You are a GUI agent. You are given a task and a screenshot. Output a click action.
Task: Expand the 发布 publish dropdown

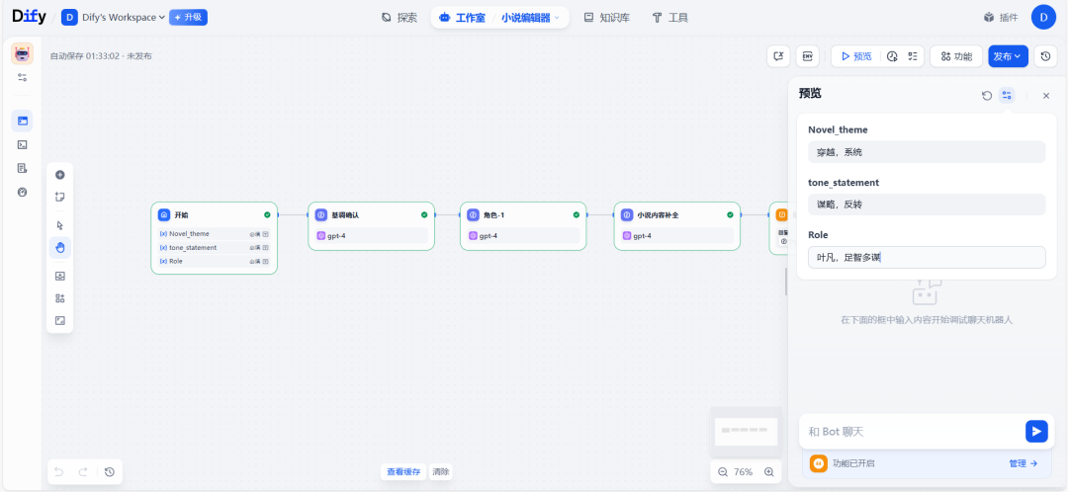point(1008,56)
